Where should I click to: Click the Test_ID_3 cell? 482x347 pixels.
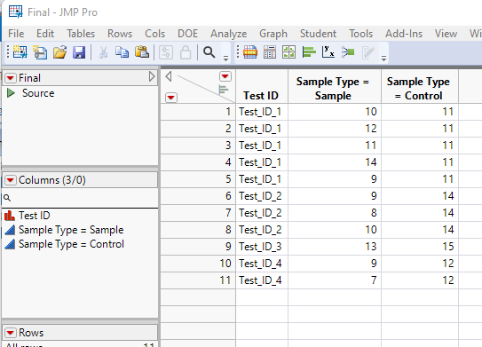[262, 247]
